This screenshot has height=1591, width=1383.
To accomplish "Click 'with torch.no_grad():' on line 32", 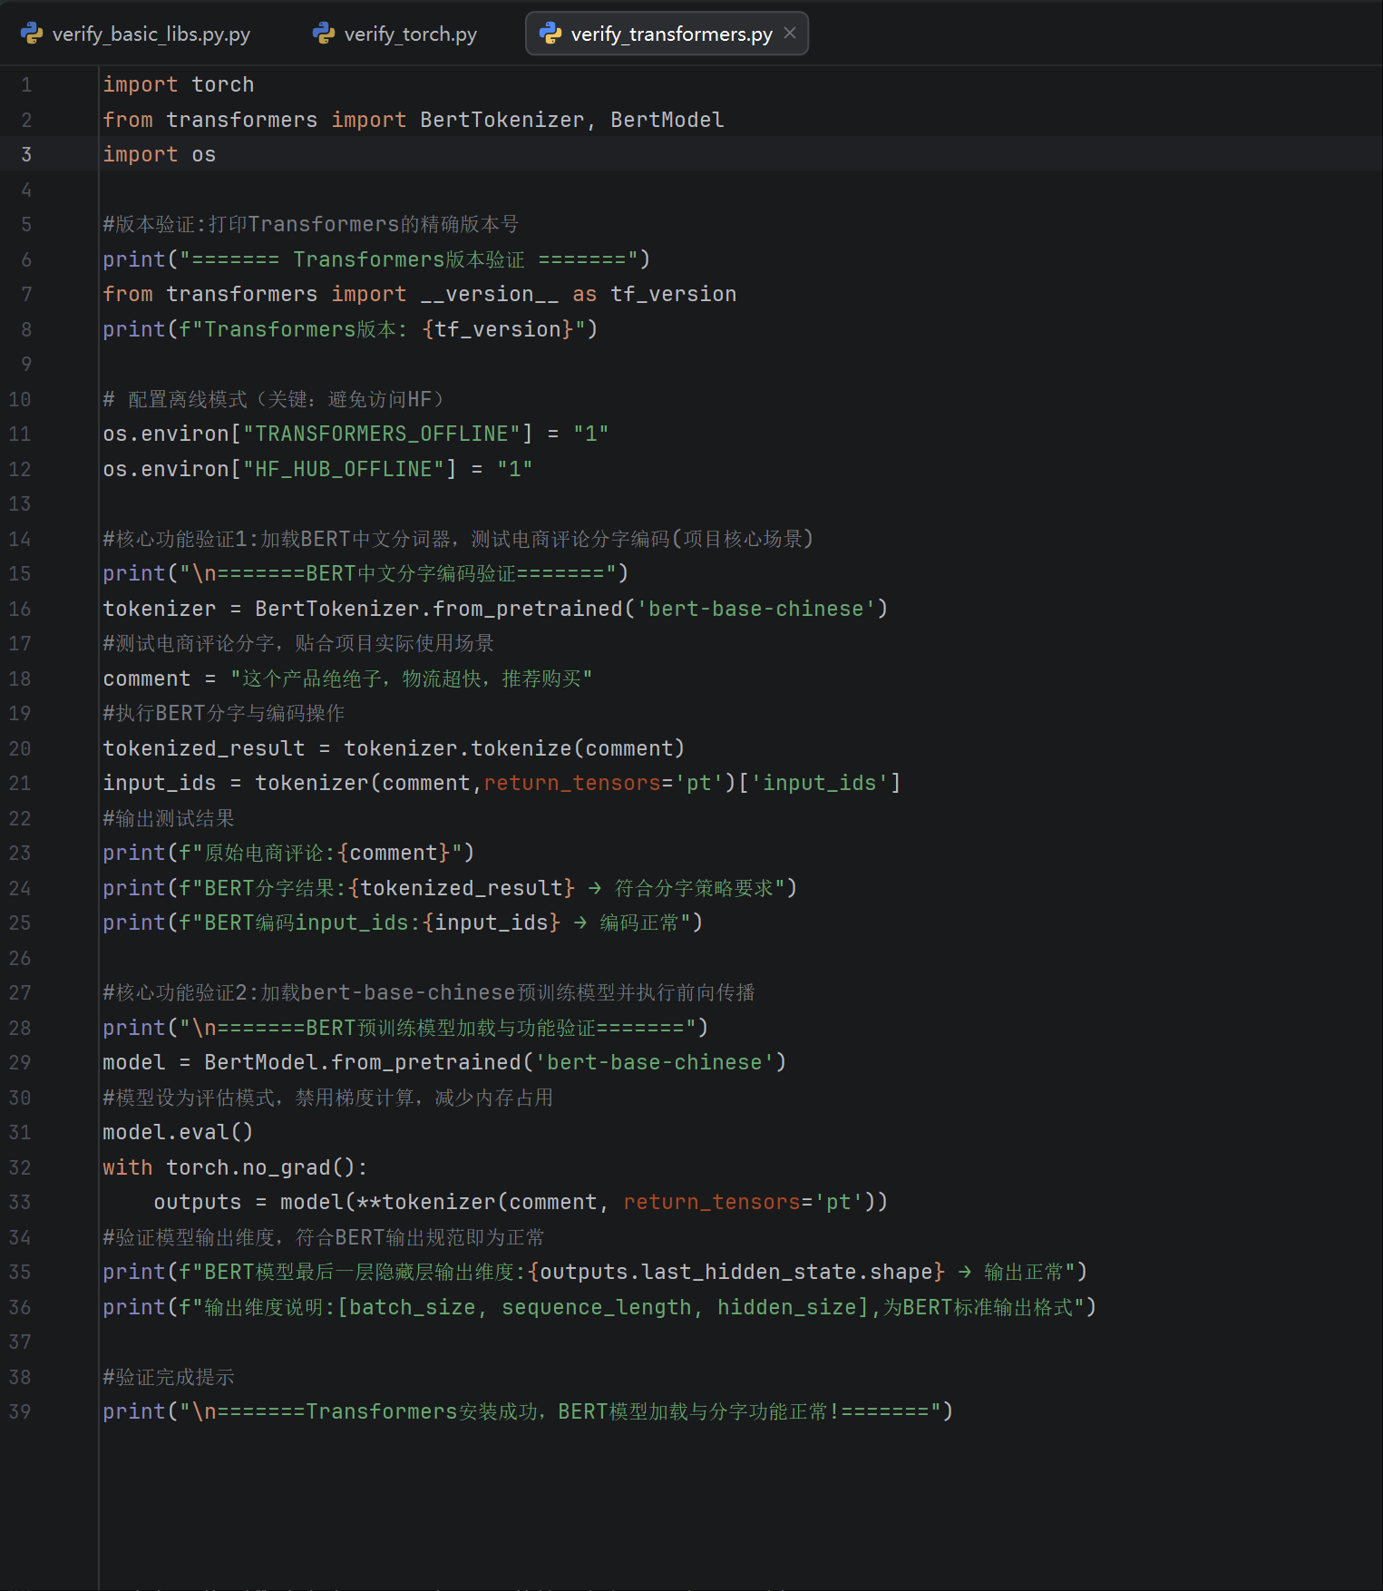I will (x=235, y=1167).
